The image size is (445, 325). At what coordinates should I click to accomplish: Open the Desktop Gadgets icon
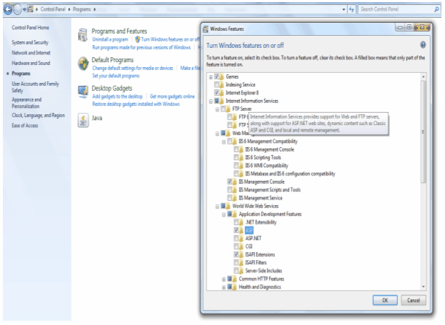pyautogui.click(x=84, y=91)
